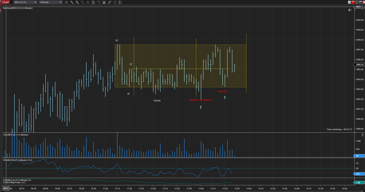Click the Bar timer indicator label
365x192 pixels.
pos(18,8)
